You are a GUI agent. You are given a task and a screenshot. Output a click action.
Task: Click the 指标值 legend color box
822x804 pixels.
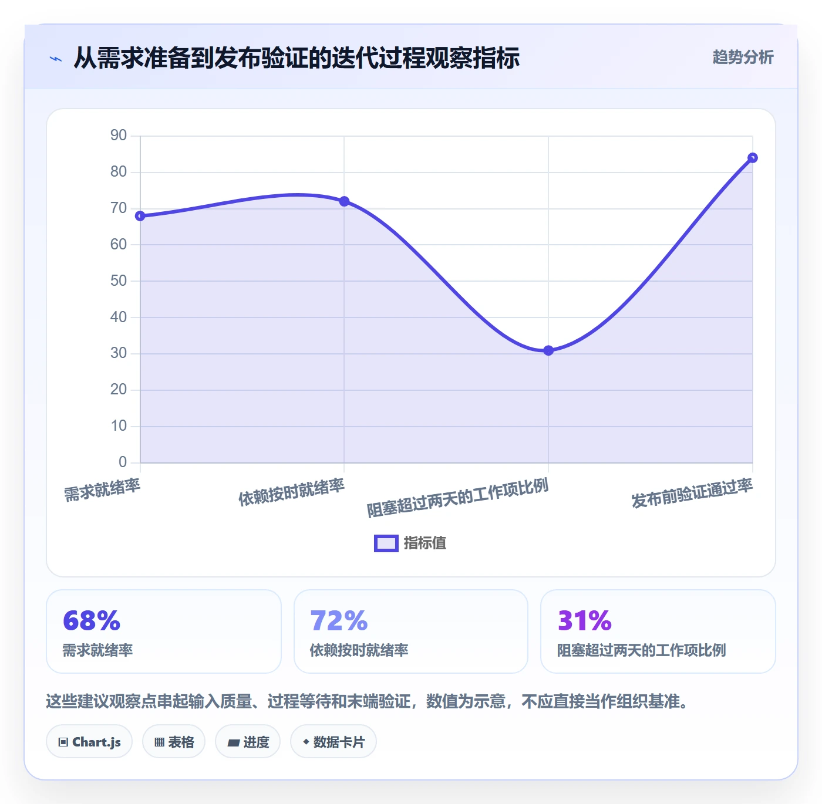coord(386,543)
